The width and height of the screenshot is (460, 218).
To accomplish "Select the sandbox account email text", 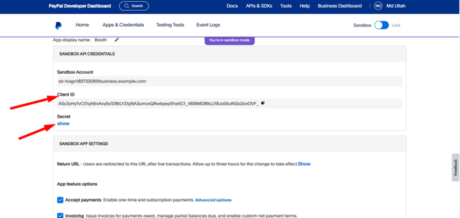I will pyautogui.click(x=102, y=81).
